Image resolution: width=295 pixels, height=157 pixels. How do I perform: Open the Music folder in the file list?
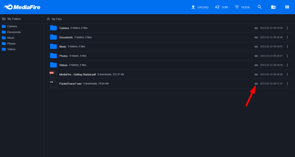click(x=63, y=47)
